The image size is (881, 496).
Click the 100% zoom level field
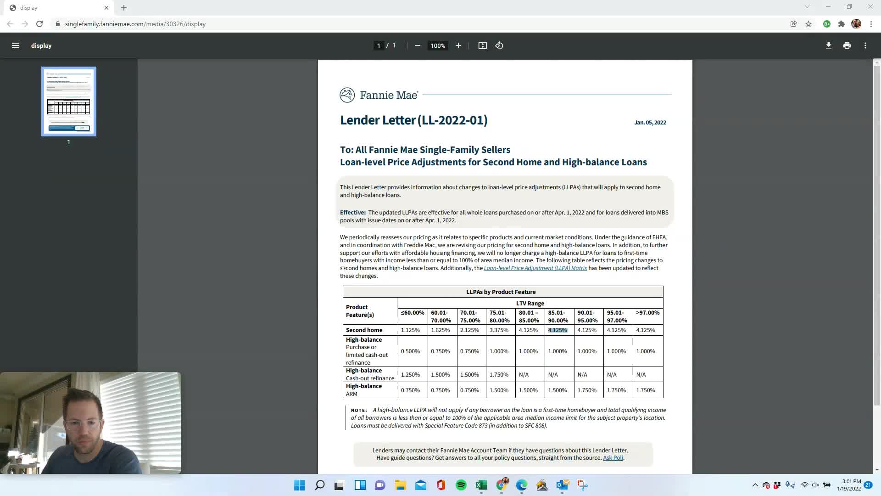pyautogui.click(x=438, y=45)
